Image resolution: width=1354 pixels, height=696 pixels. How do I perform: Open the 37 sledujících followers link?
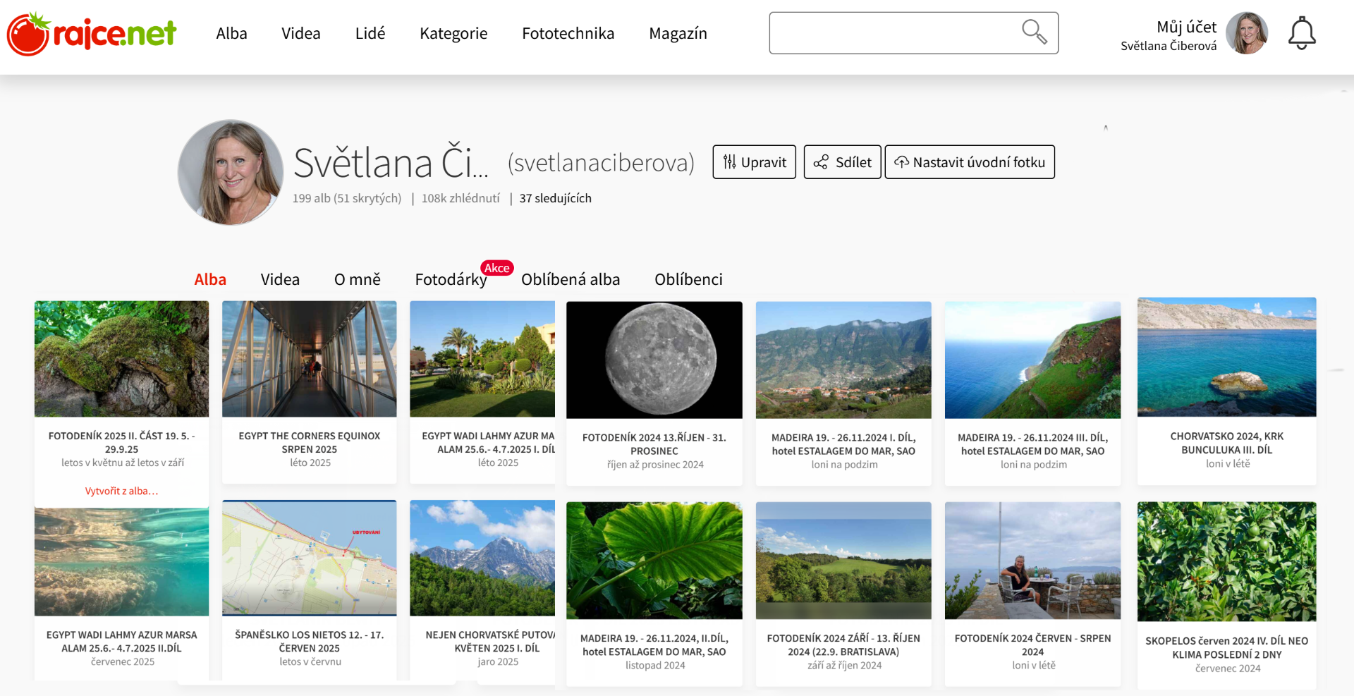pos(555,198)
